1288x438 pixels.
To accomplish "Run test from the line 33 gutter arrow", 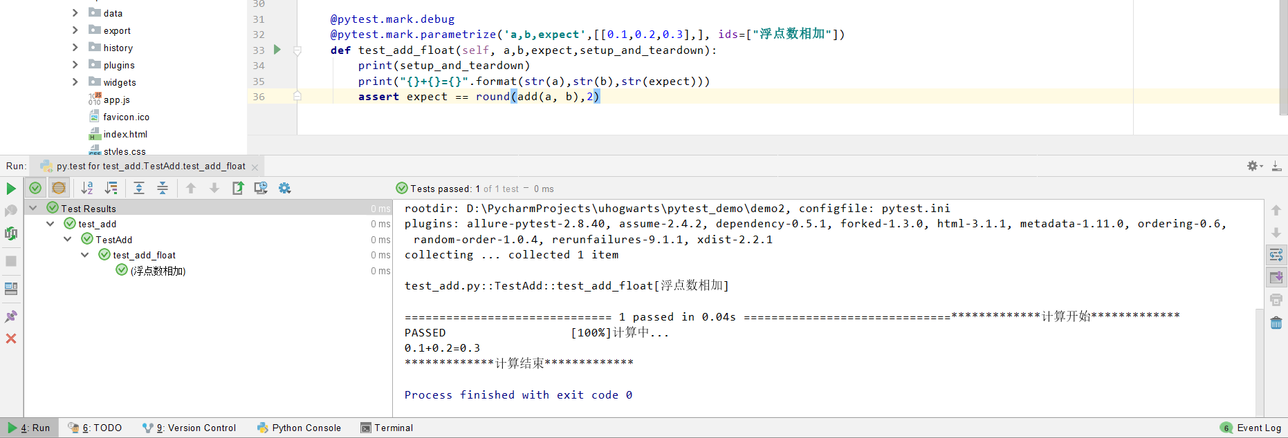I will pyautogui.click(x=277, y=50).
